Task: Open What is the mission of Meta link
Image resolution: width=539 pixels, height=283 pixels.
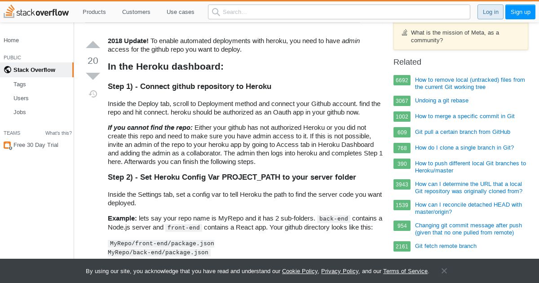Action: 455,36
